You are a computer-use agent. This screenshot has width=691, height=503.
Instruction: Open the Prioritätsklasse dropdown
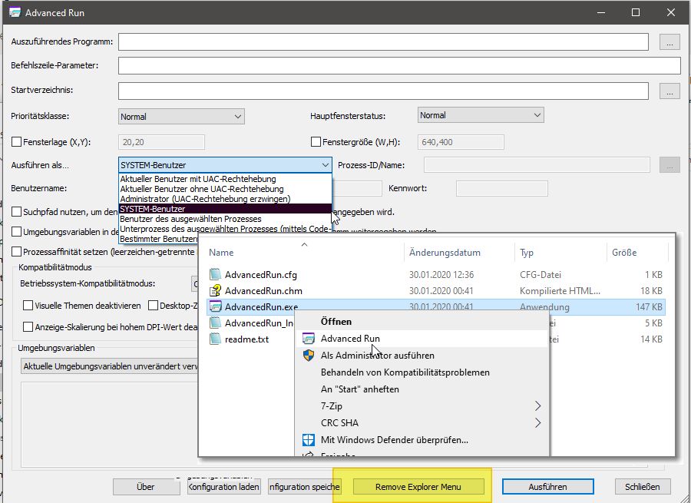(x=181, y=117)
